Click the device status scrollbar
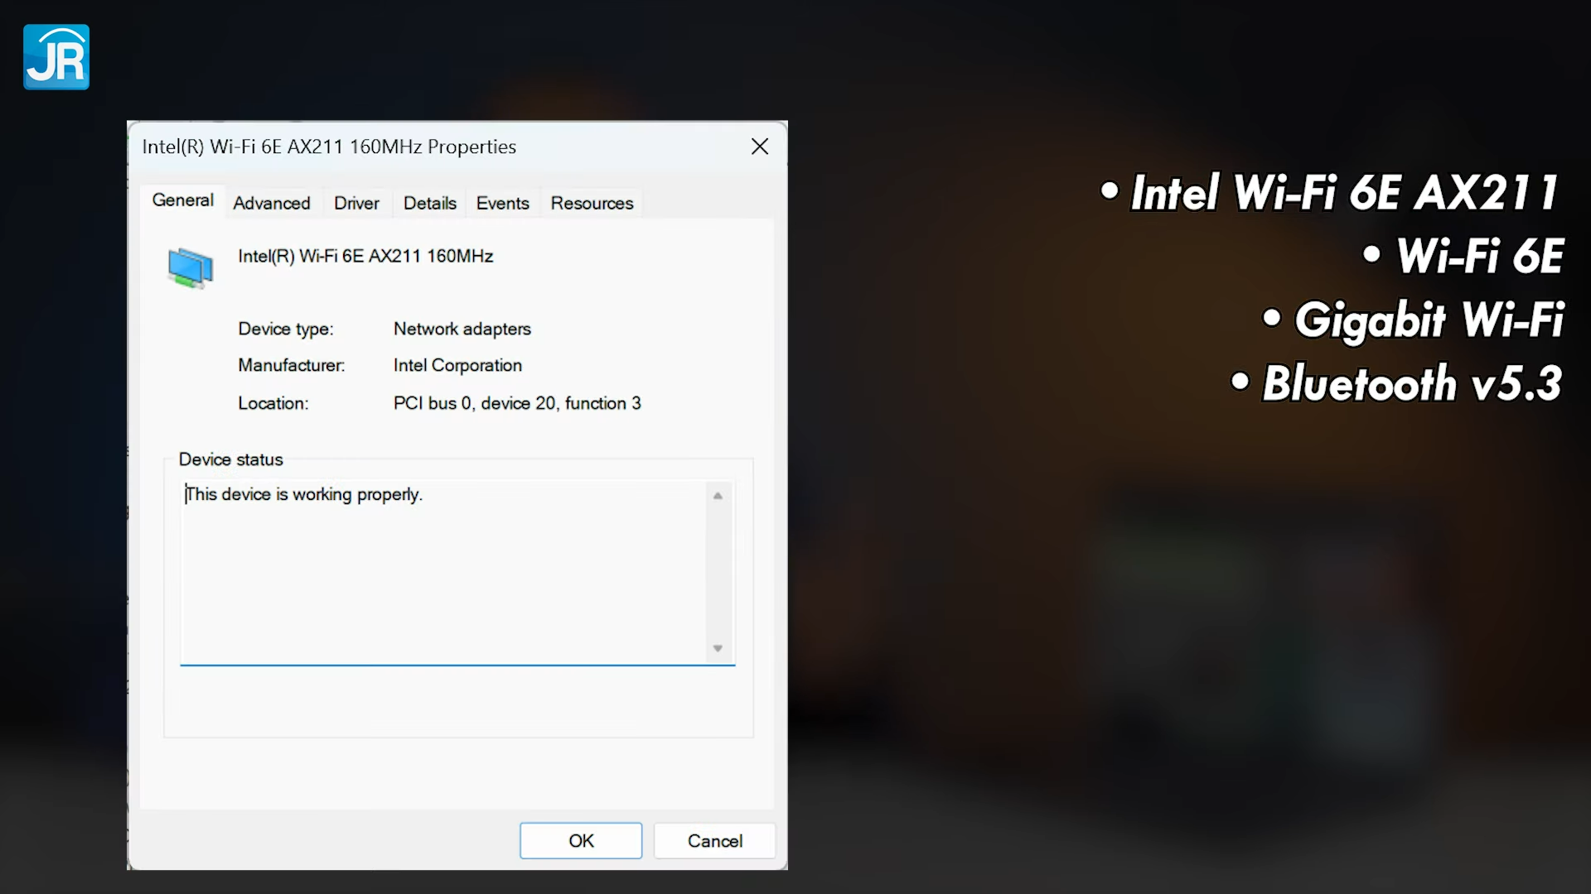1591x894 pixels. [717, 571]
